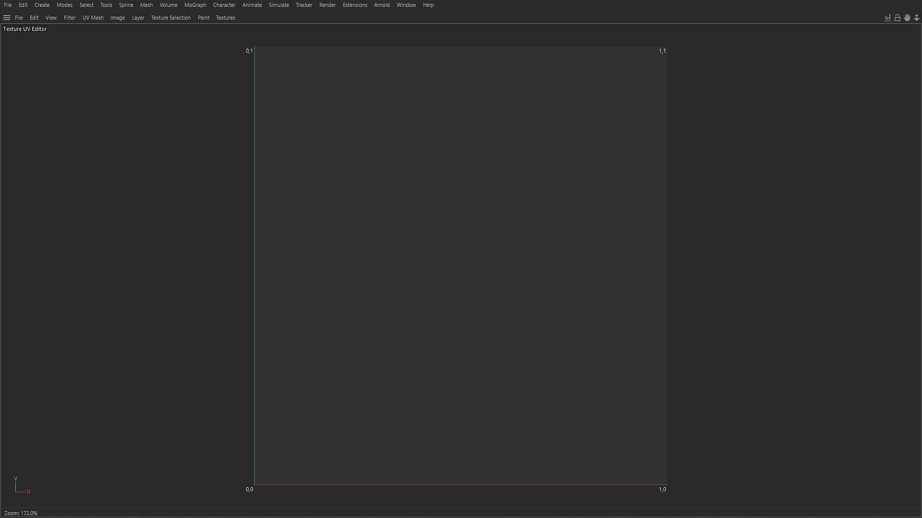
Task: Click the hand pan view icon
Action: tap(907, 18)
